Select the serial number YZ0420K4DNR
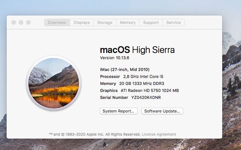 click(146, 97)
